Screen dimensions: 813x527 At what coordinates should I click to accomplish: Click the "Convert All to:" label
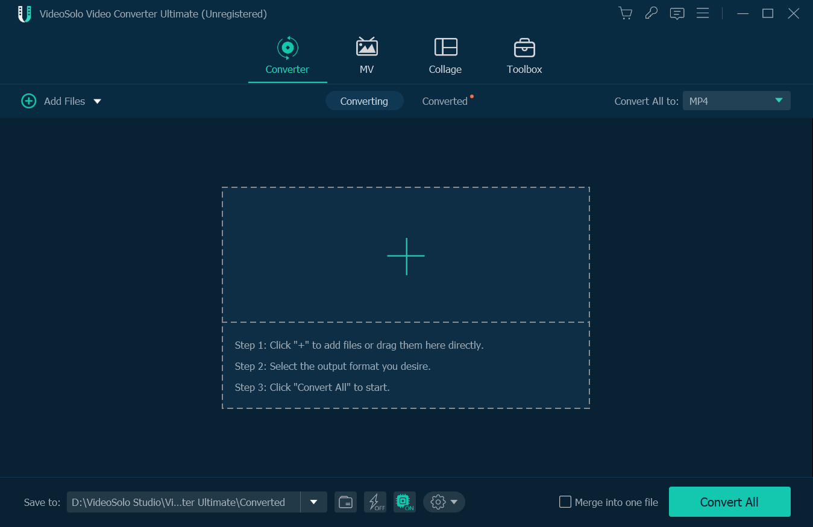point(646,101)
